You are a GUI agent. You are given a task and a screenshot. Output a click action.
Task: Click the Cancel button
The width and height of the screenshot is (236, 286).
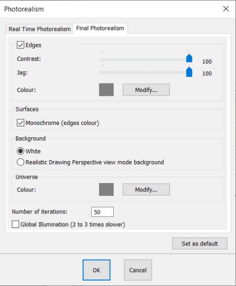pos(138,270)
